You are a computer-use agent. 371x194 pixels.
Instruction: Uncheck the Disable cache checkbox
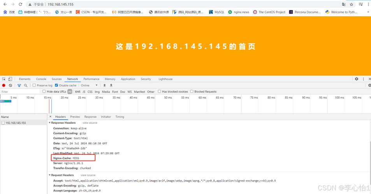click(56, 85)
